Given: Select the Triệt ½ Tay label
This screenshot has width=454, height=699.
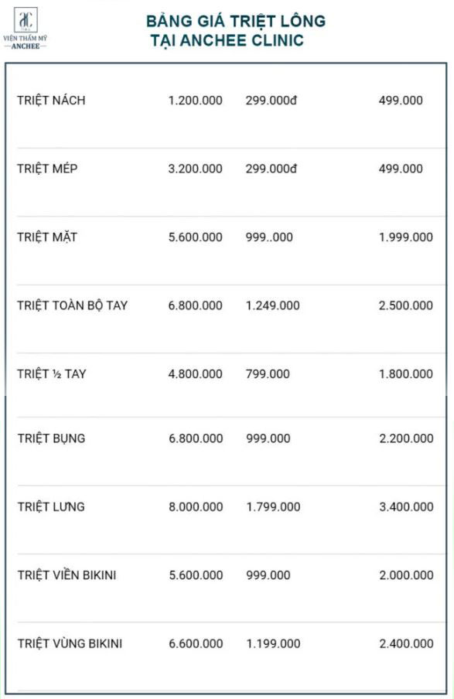Looking at the screenshot, I should pyautogui.click(x=52, y=373).
